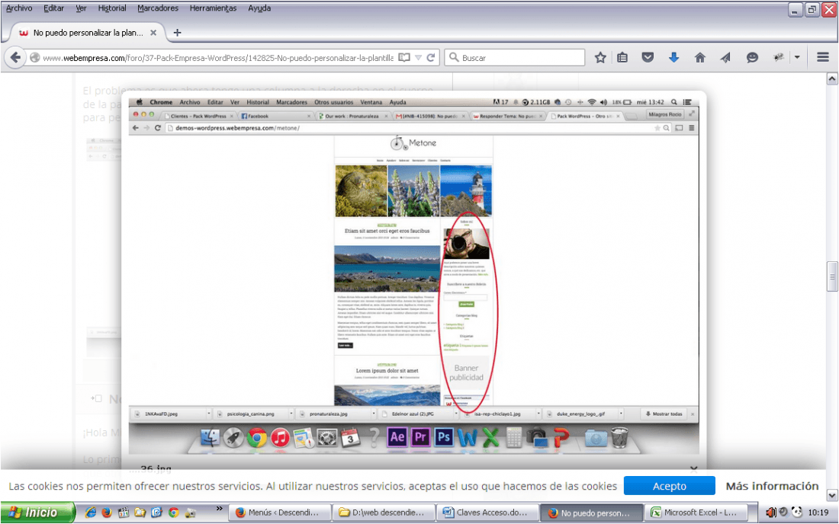Click the 10:19 system clock
Screen dimensions: 839x524
(x=818, y=513)
